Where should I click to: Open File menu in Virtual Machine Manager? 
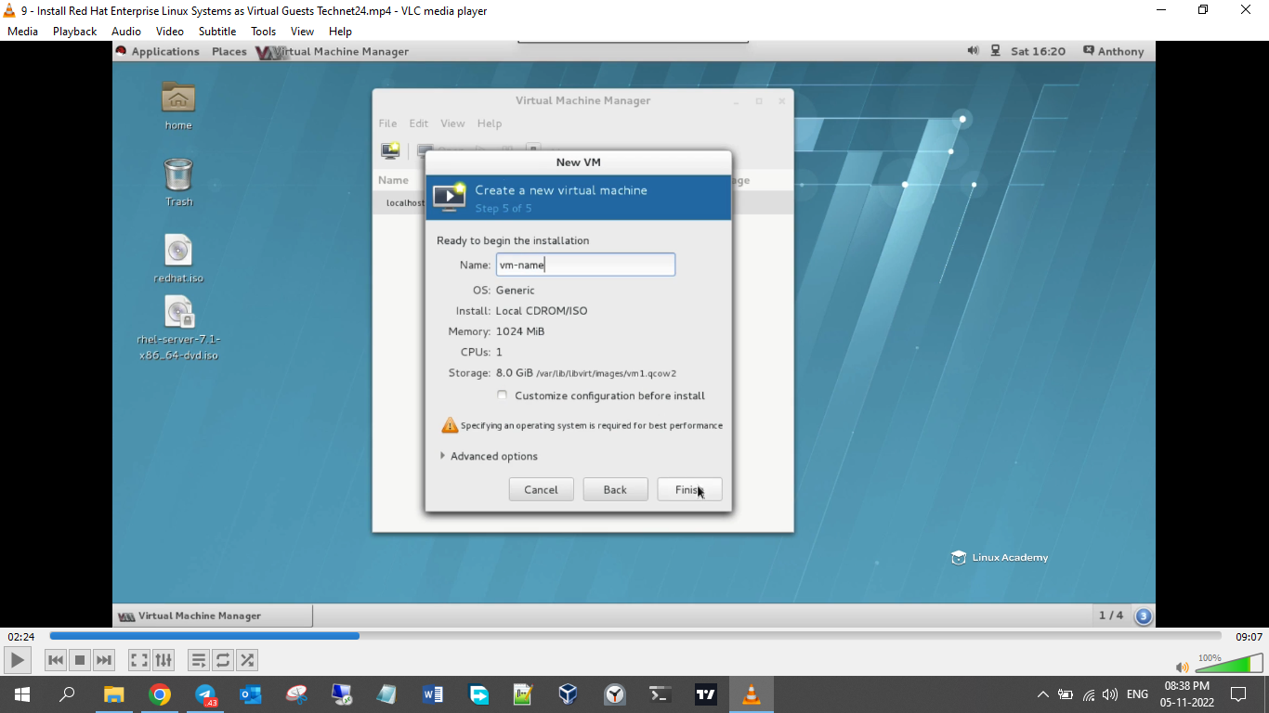387,123
